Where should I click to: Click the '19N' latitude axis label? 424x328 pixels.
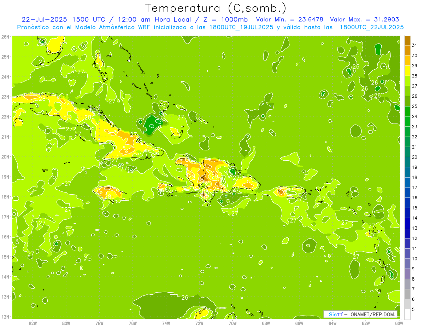[x=5, y=177]
